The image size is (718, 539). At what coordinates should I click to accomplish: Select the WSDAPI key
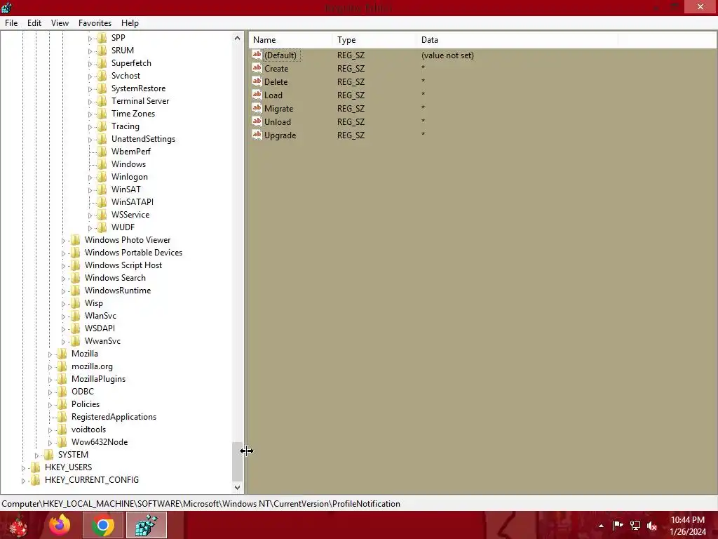click(100, 328)
